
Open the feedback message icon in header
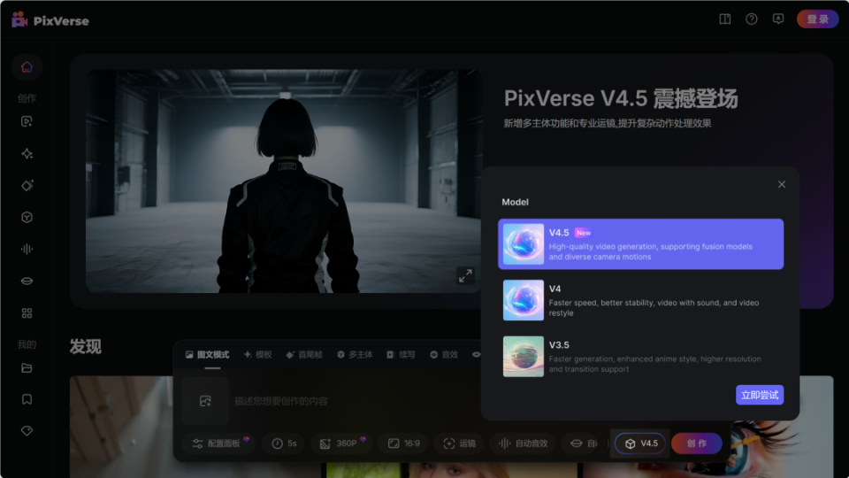(778, 19)
